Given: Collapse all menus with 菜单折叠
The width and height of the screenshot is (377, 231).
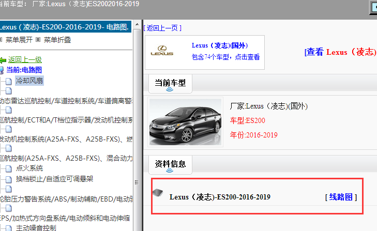Looking at the screenshot, I should click(57, 40).
